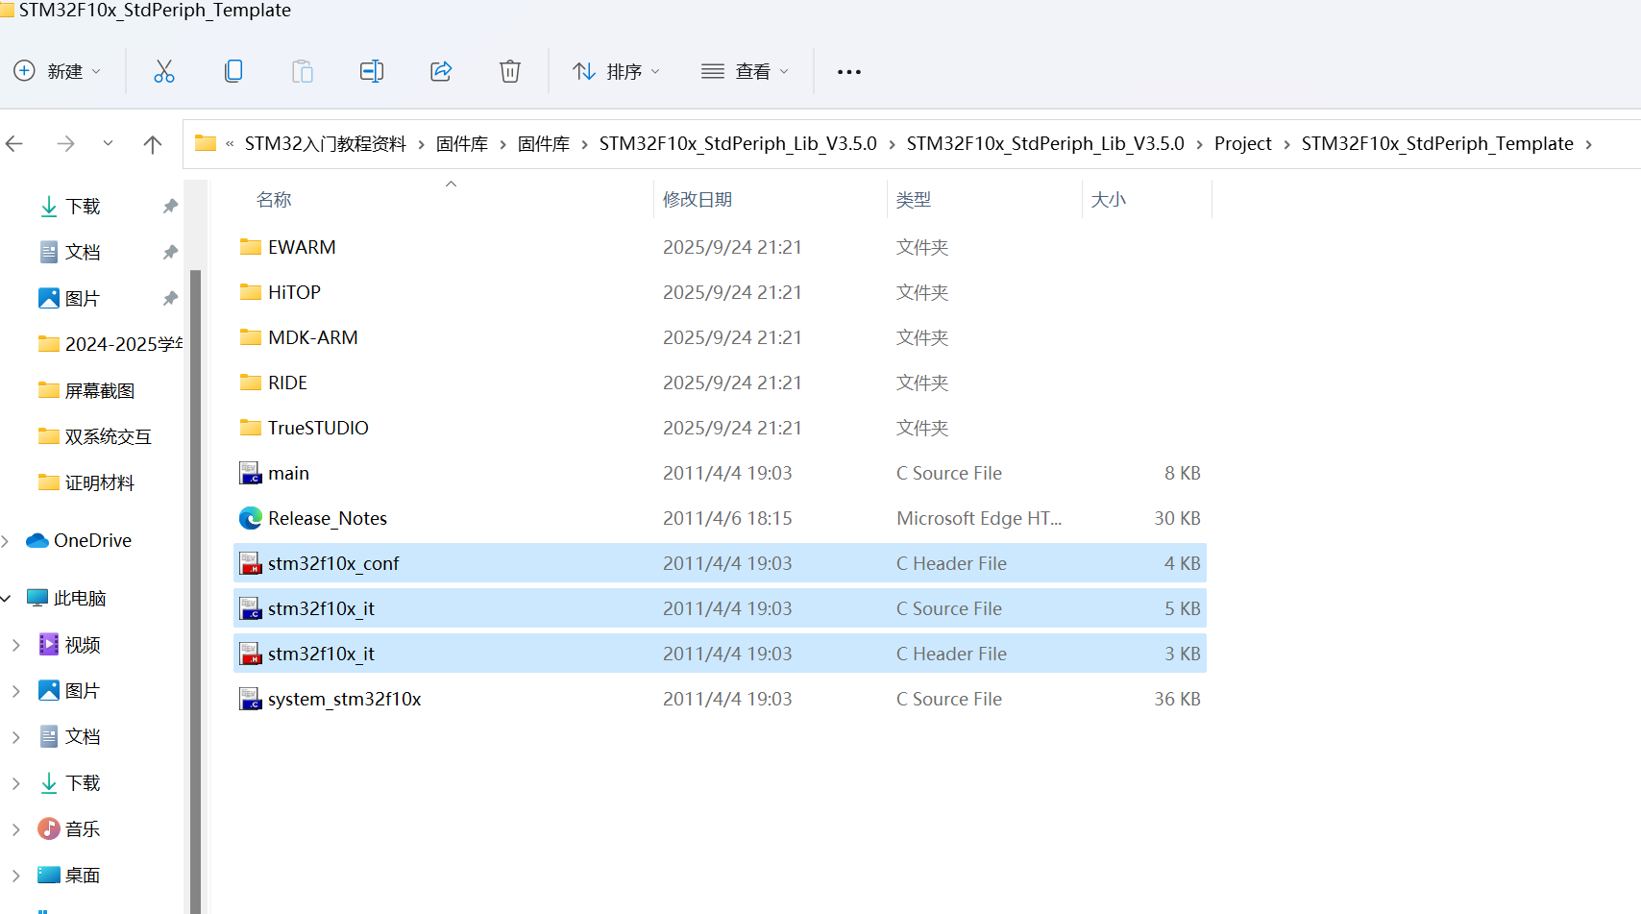Select the TrueSTUDIO folder name

(x=318, y=428)
